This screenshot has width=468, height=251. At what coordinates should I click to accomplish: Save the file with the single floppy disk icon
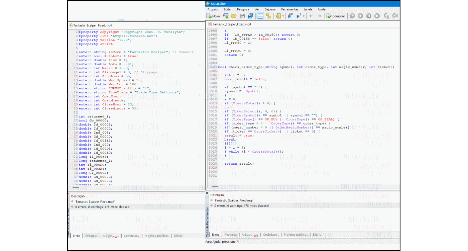pos(242,16)
